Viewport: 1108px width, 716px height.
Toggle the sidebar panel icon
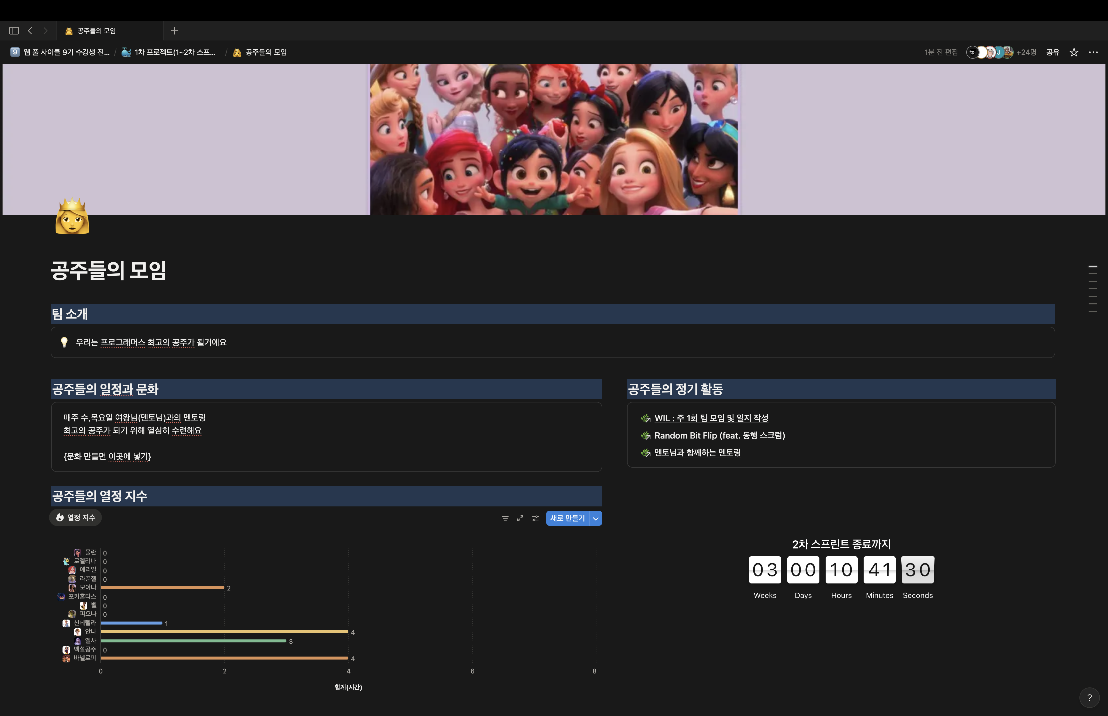click(x=14, y=31)
